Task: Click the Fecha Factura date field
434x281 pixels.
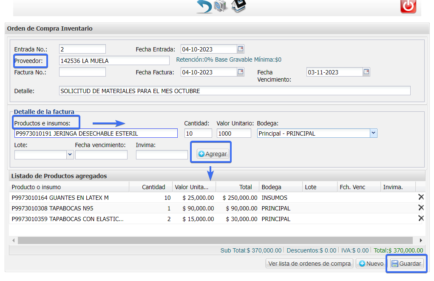Action: pos(209,72)
